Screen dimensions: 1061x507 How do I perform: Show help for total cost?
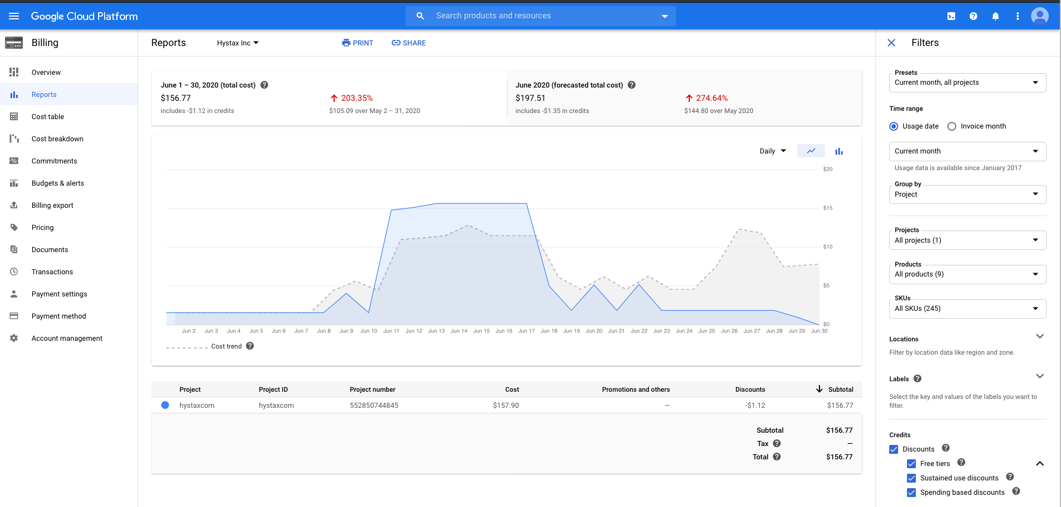(x=264, y=85)
